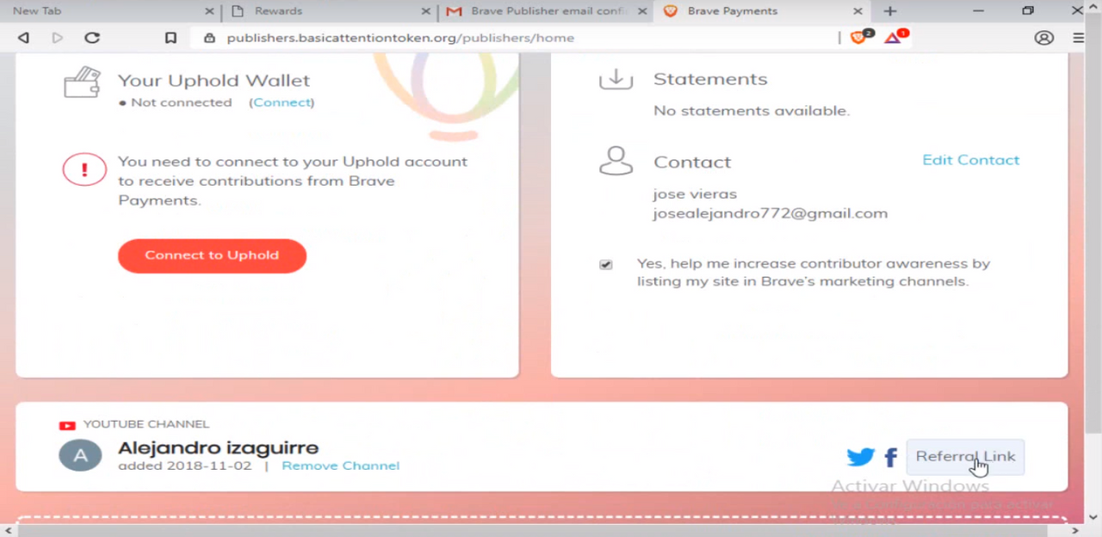
Task: Click the Statements heading
Action: pyautogui.click(x=710, y=79)
